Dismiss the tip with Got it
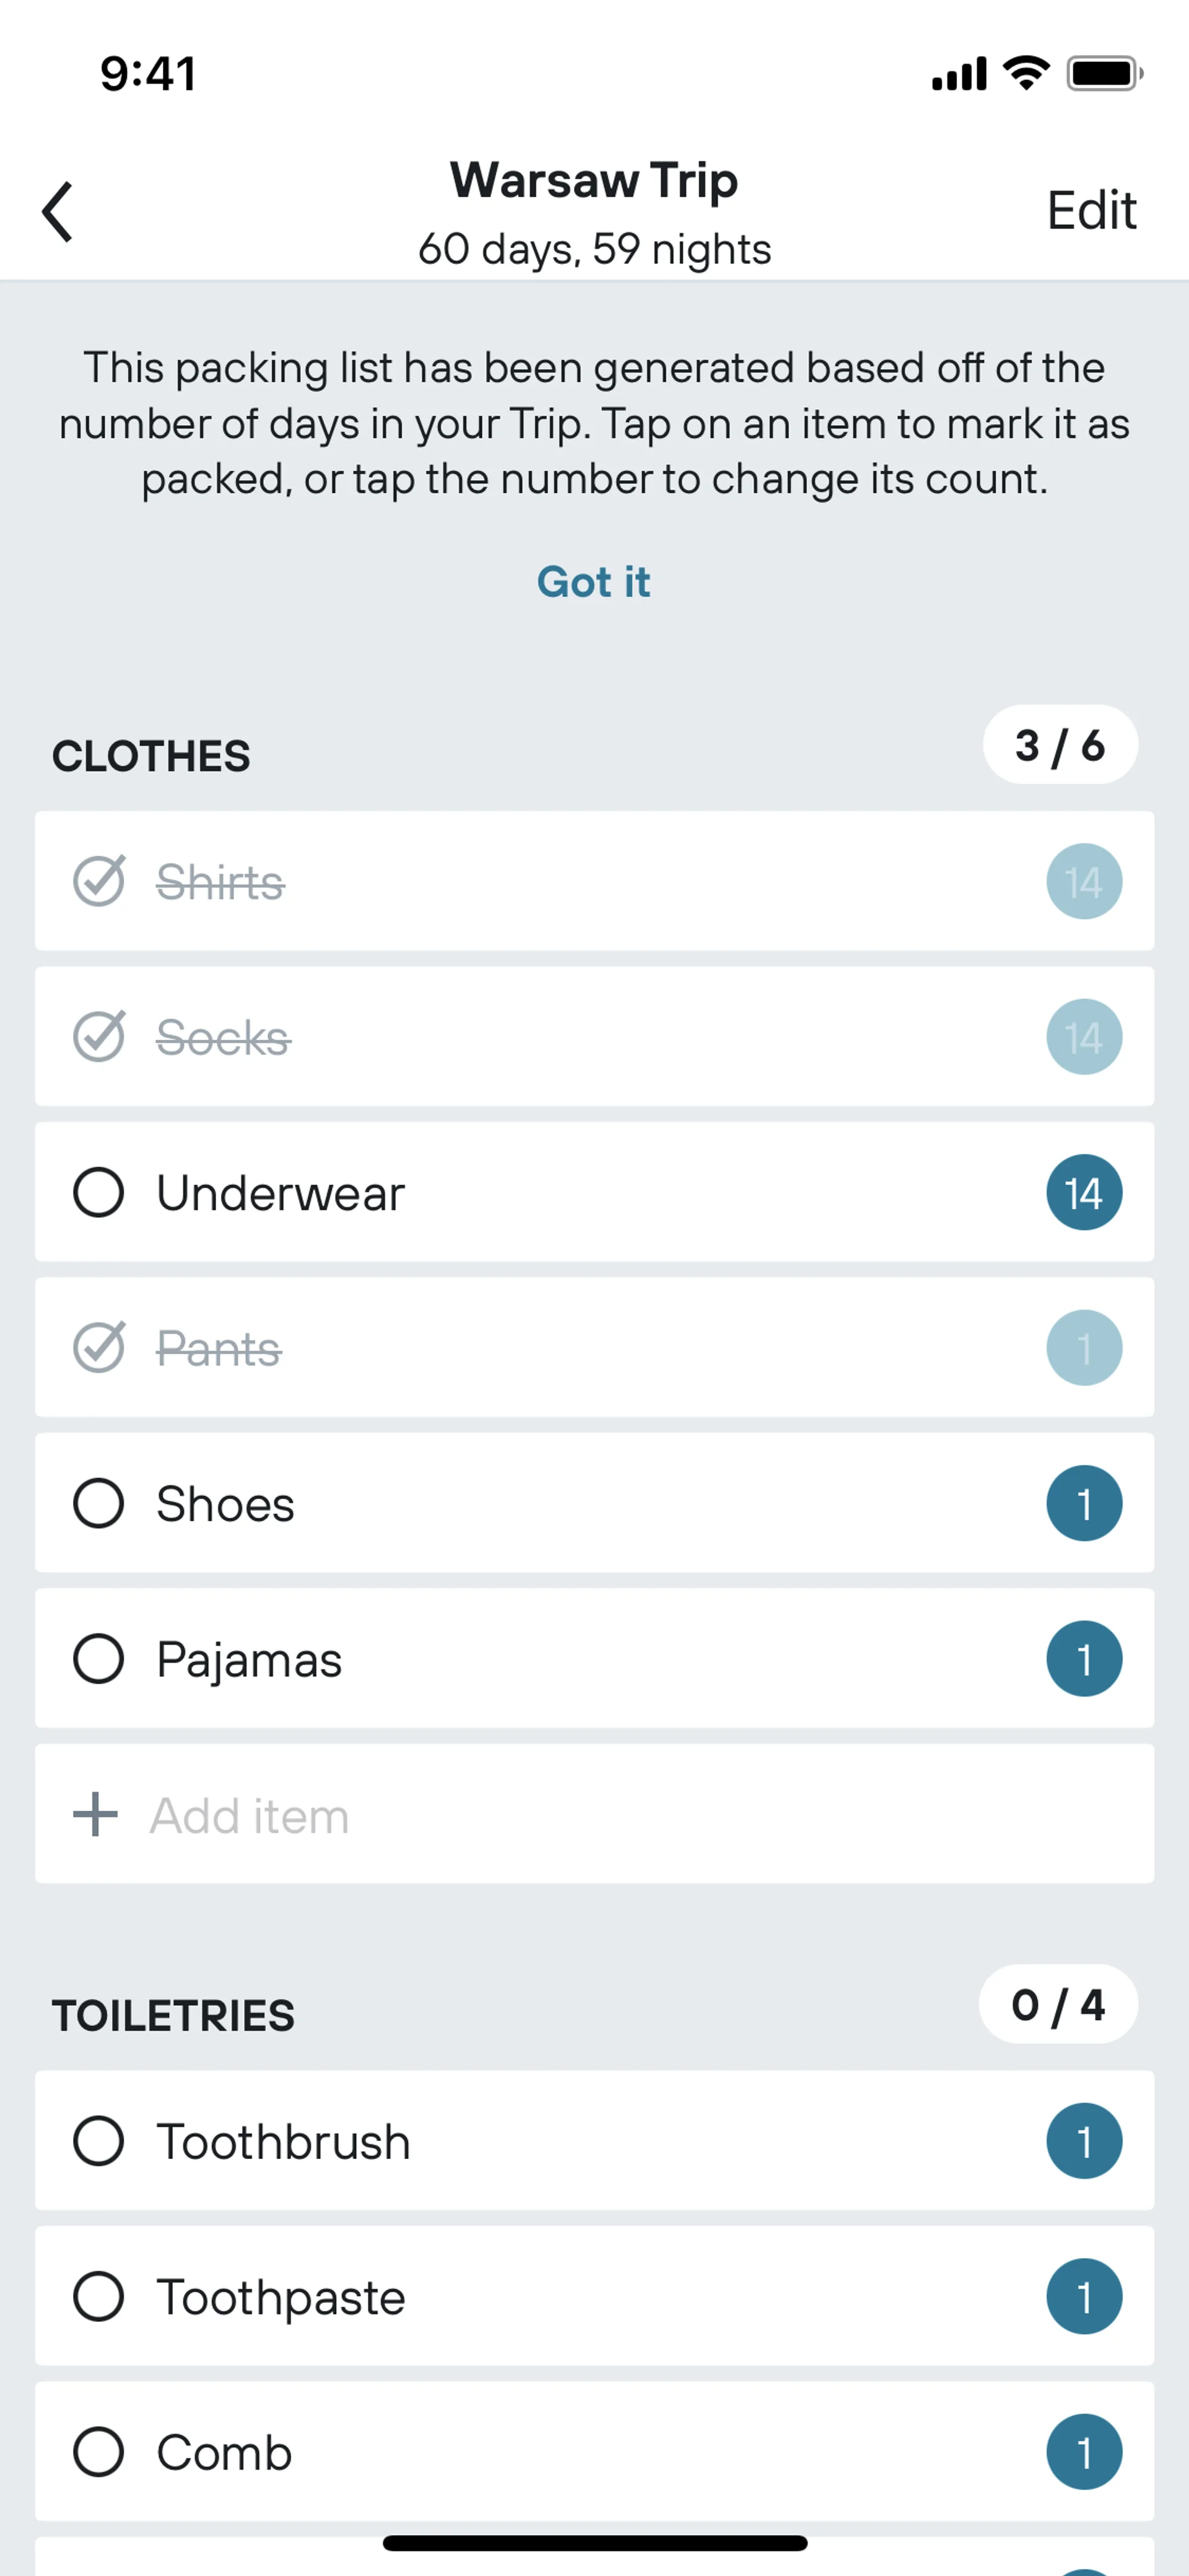This screenshot has width=1189, height=2576. (593, 582)
